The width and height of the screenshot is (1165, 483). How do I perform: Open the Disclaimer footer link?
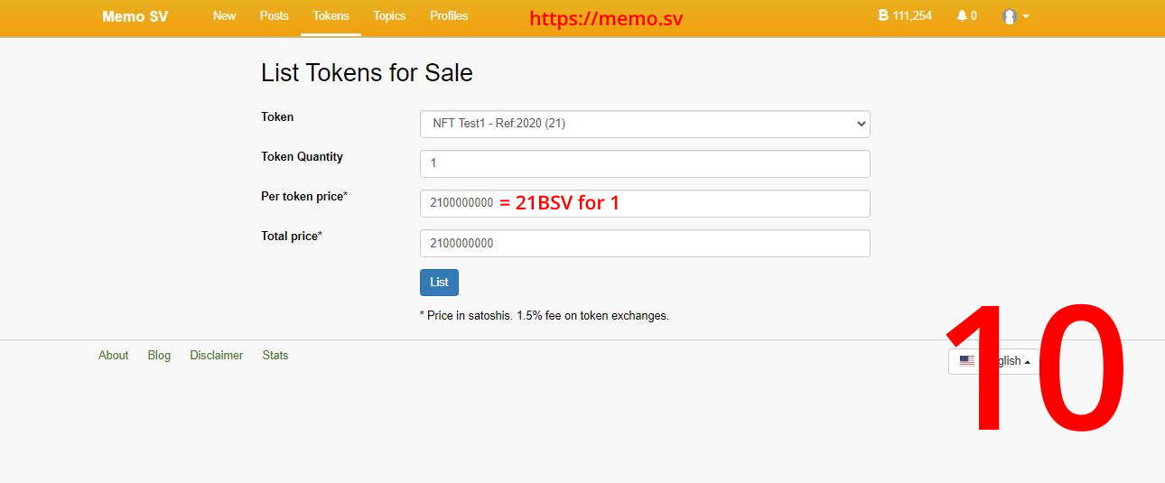click(x=217, y=356)
